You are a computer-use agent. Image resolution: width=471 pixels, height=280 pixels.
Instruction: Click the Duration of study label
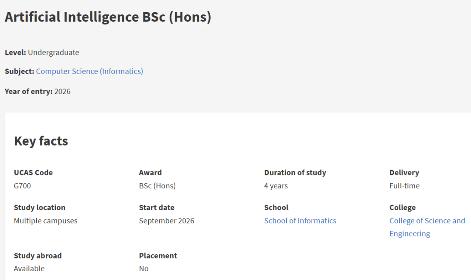point(295,173)
